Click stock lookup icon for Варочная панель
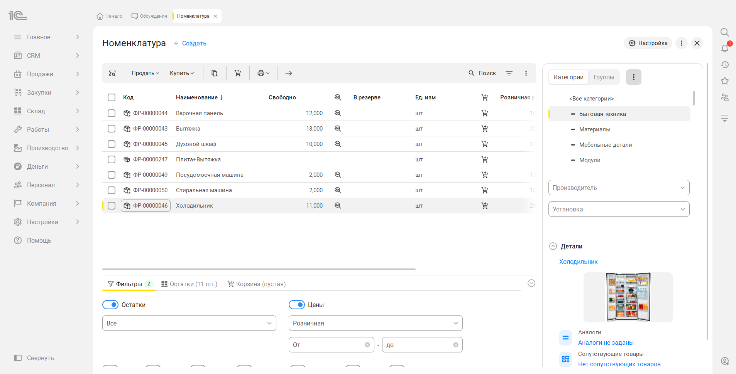The image size is (736, 374). tap(338, 113)
